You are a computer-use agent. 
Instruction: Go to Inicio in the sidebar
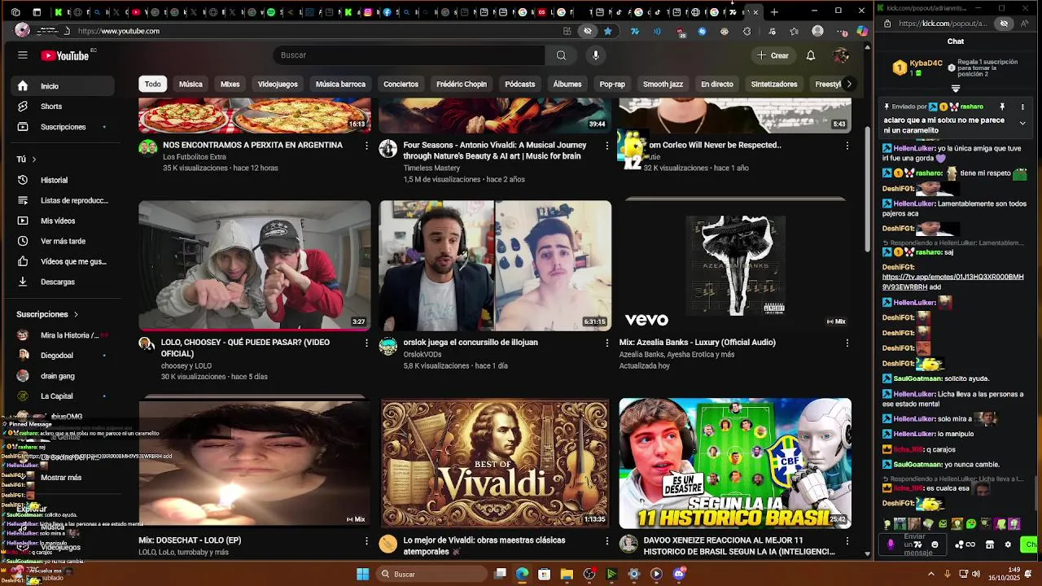tap(63, 86)
